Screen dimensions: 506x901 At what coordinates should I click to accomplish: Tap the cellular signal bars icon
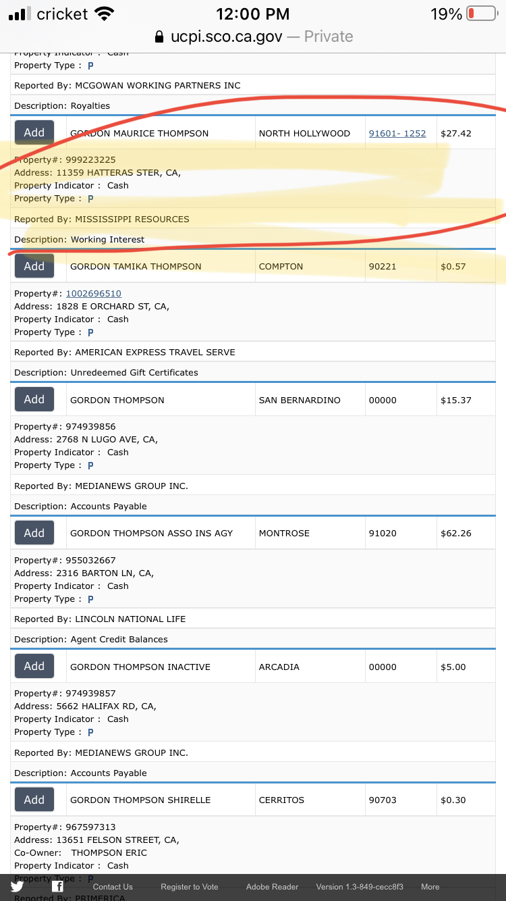point(20,14)
